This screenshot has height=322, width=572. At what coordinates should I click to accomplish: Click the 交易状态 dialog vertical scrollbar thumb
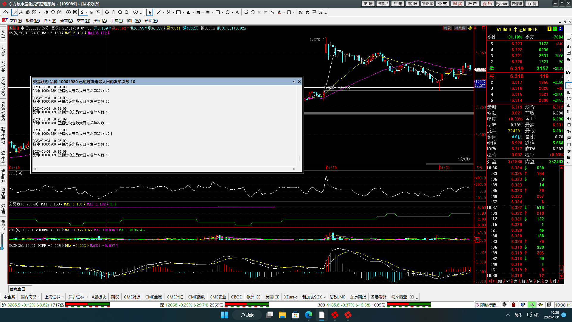[299, 159]
